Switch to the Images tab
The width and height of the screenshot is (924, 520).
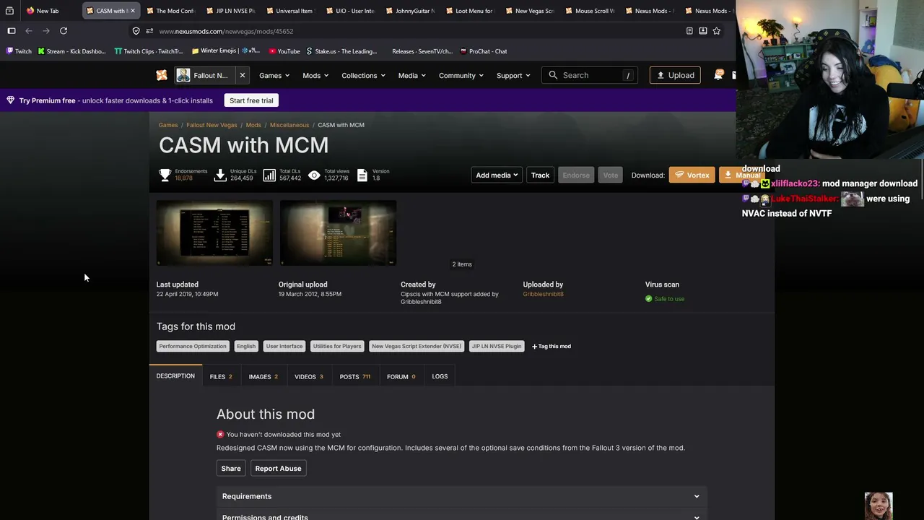263,376
